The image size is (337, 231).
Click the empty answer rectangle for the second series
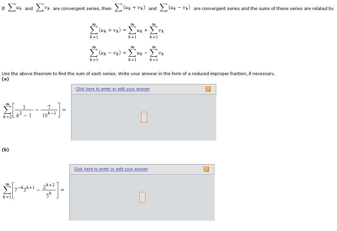pyautogui.click(x=142, y=197)
